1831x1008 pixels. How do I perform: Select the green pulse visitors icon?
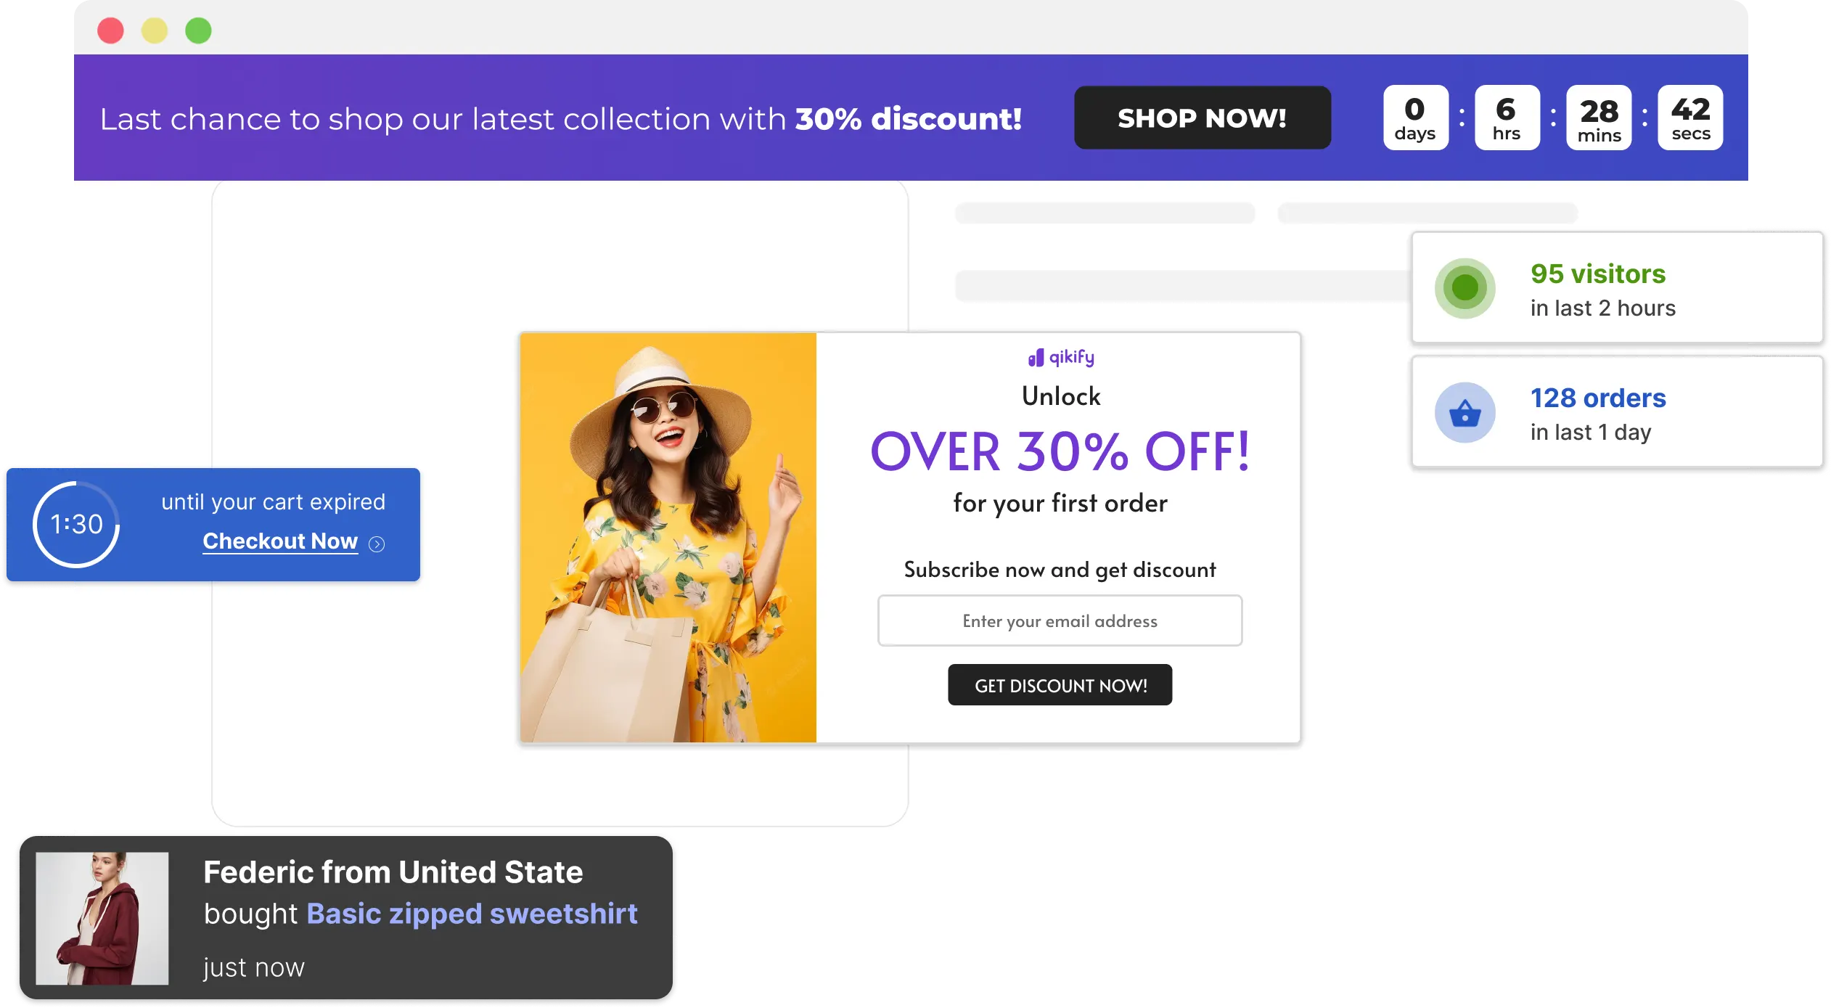click(1465, 287)
